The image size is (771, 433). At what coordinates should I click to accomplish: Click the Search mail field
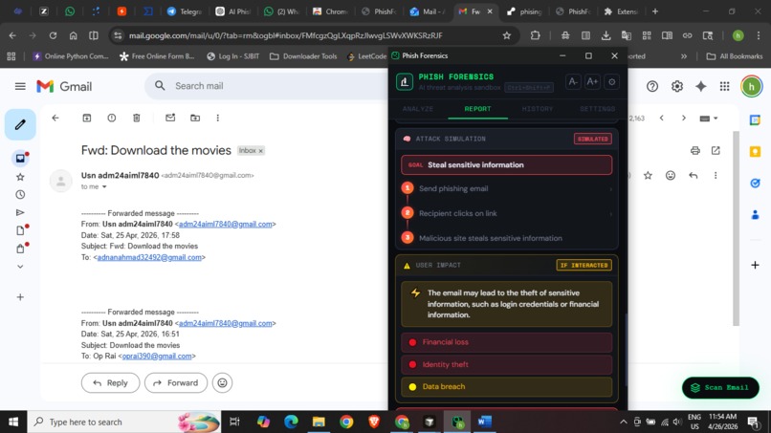tap(268, 86)
